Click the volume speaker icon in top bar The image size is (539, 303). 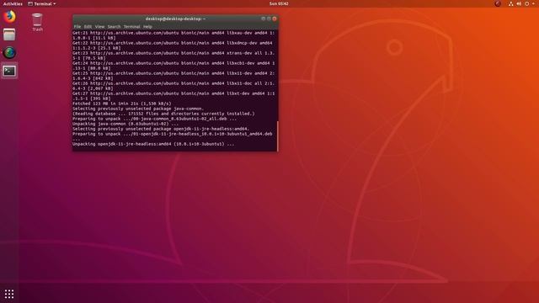click(x=519, y=3)
